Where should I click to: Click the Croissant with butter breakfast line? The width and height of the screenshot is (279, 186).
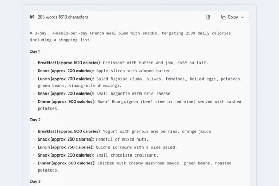(123, 63)
